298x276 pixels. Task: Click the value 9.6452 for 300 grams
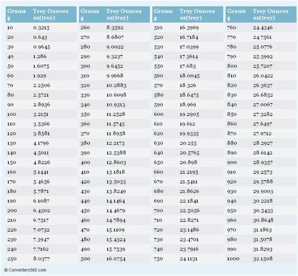coord(114,66)
